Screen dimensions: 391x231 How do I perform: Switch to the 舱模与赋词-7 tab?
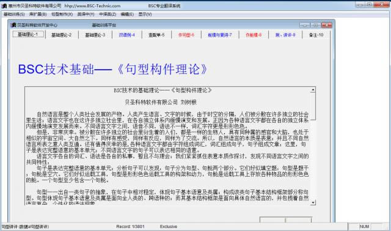(220, 35)
